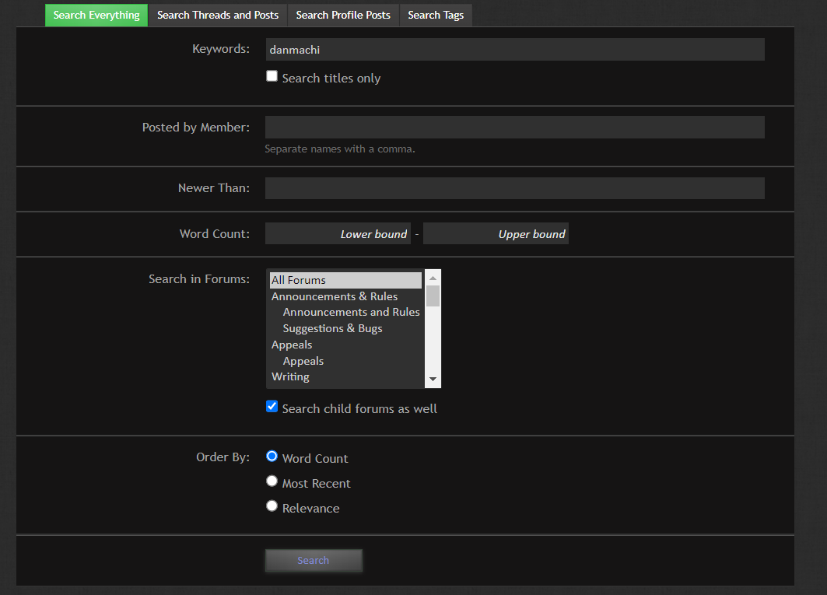This screenshot has height=595, width=827.
Task: Switch to the Search Tags tab
Action: [x=436, y=15]
